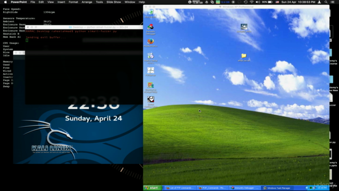Click the Windows XP Professional VM title bar
Screen dimensions: 339x191
(x=236, y=7)
